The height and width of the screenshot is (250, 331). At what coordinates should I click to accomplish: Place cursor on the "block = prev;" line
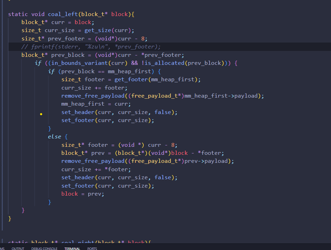point(83,194)
